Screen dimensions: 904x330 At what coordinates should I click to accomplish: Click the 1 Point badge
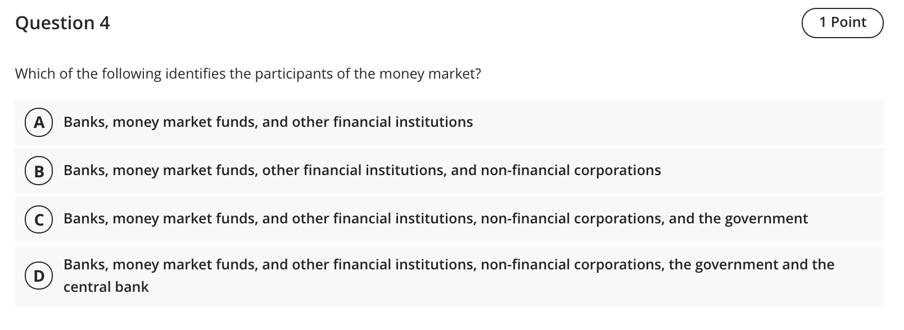pyautogui.click(x=842, y=22)
